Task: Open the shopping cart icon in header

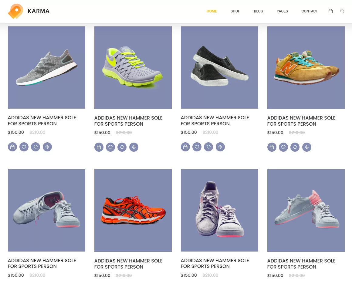Action: coord(330,11)
